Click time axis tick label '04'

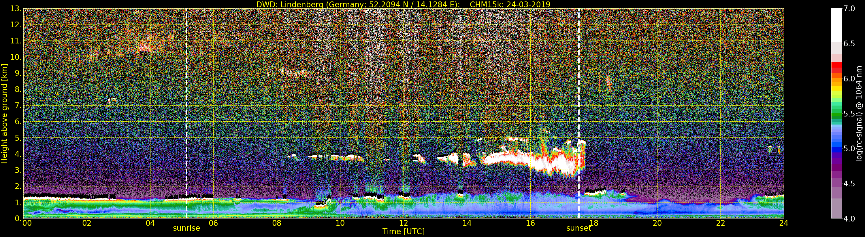(150, 223)
